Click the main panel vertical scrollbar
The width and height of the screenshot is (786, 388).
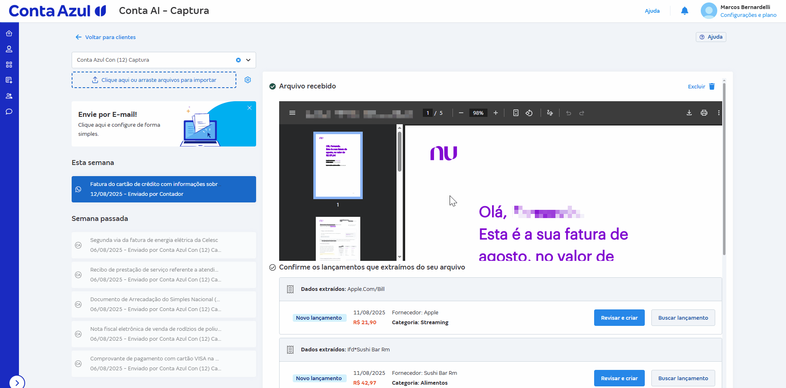724,169
